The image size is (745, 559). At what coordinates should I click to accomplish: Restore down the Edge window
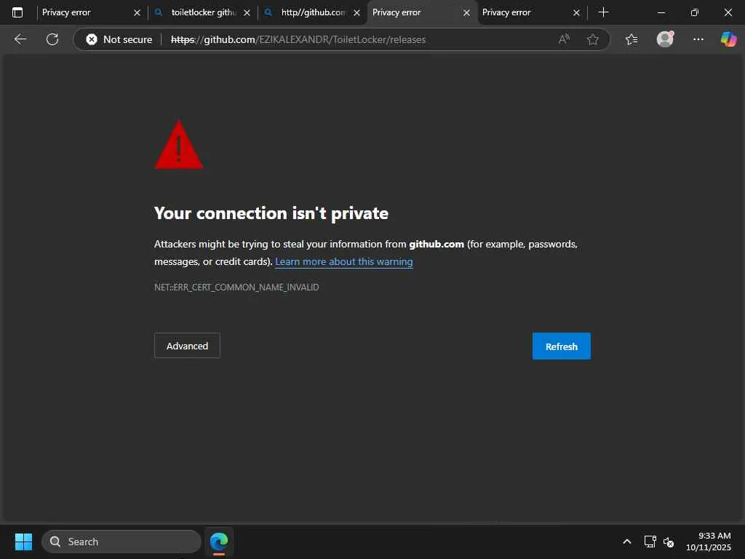point(695,12)
